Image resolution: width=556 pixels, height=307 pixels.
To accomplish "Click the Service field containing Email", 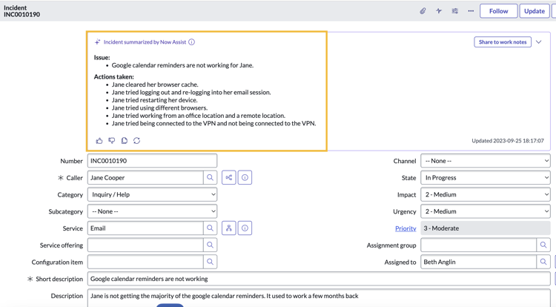I will (x=145, y=228).
